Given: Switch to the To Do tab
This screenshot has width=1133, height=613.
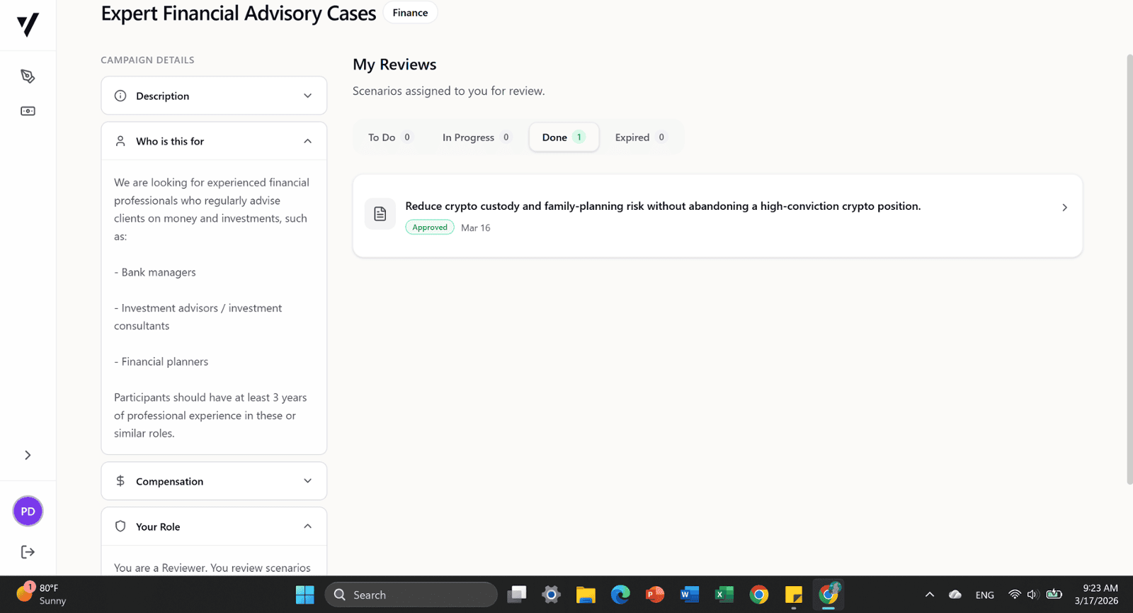Looking at the screenshot, I should [x=389, y=137].
